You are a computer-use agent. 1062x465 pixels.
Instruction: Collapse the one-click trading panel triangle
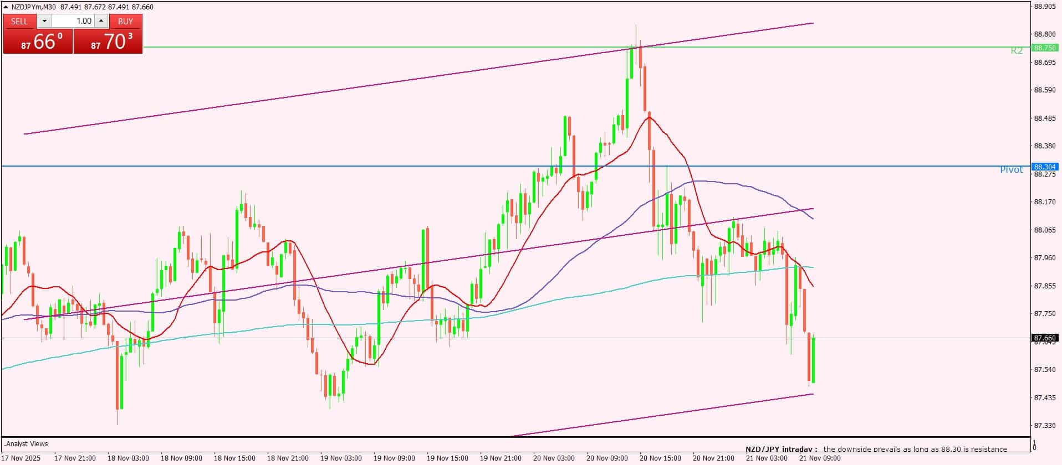(x=6, y=7)
